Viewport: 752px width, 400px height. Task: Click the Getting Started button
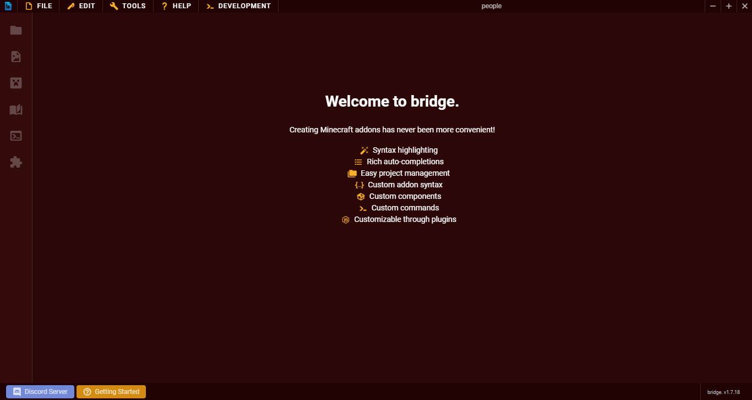(x=111, y=392)
